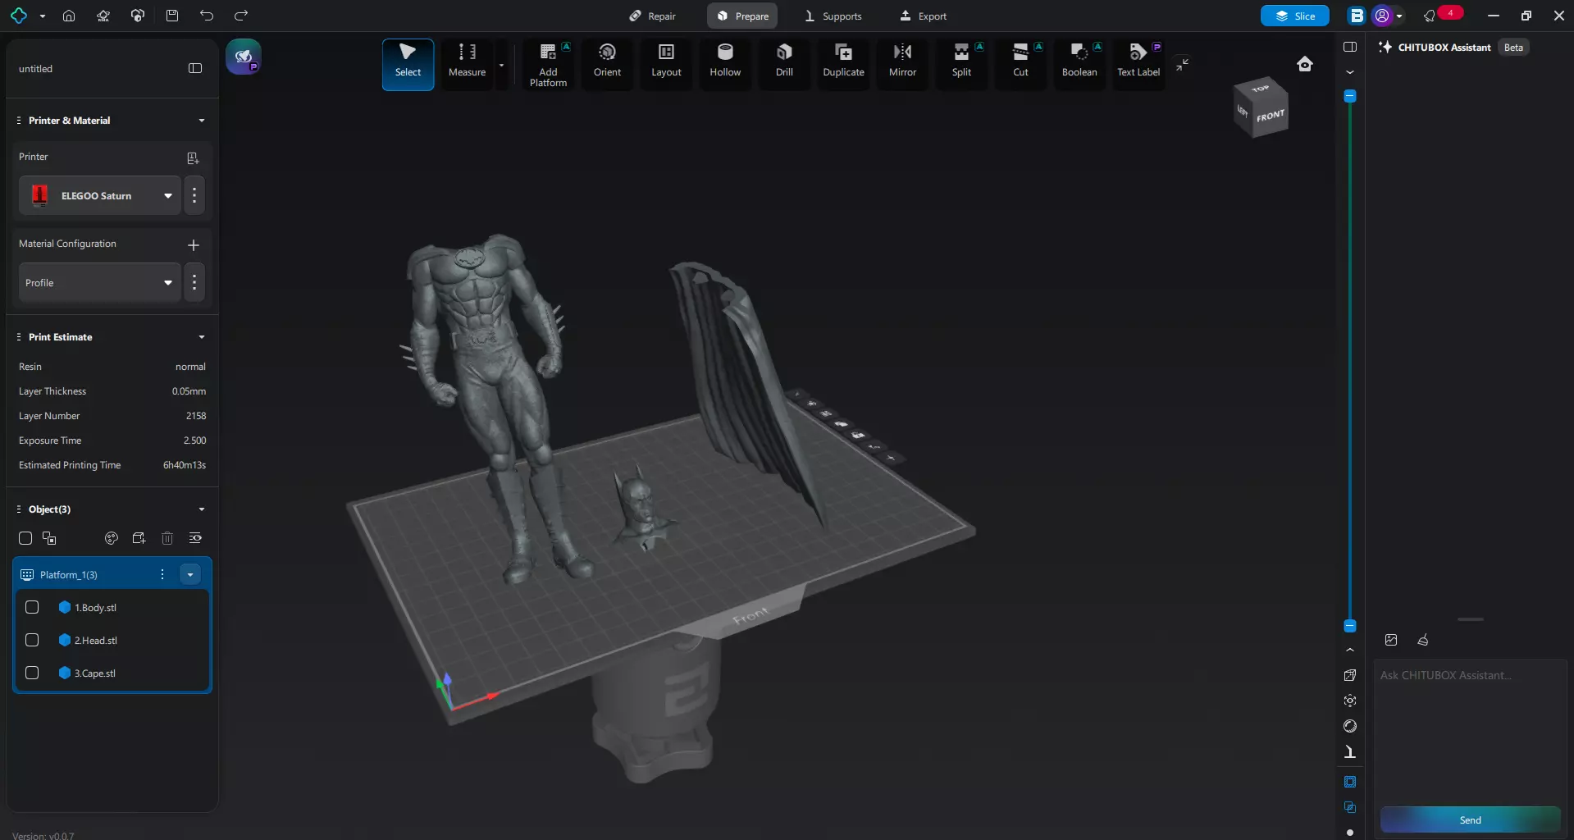Open the object visibility list icon

pyautogui.click(x=195, y=538)
